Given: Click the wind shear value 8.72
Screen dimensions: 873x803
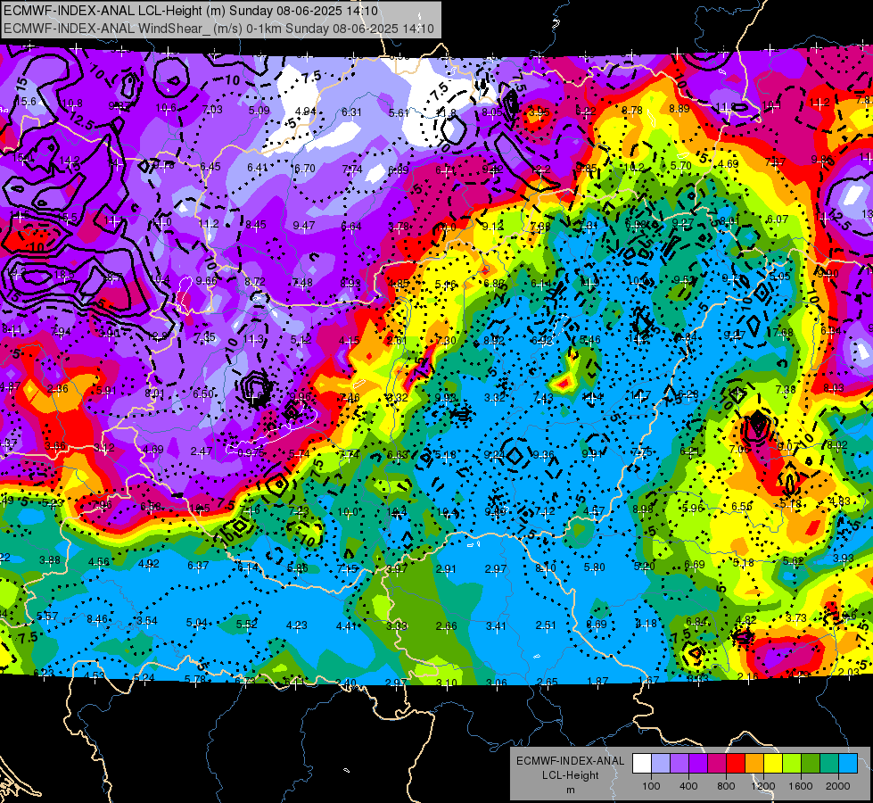Looking at the screenshot, I should point(255,282).
